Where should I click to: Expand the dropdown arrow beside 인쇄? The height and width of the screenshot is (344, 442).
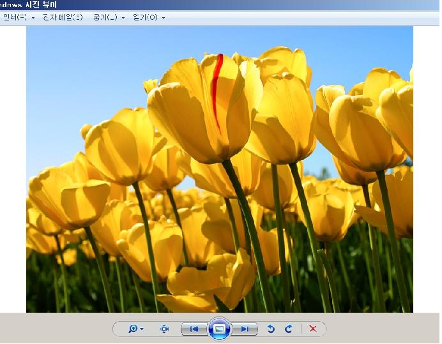[33, 18]
